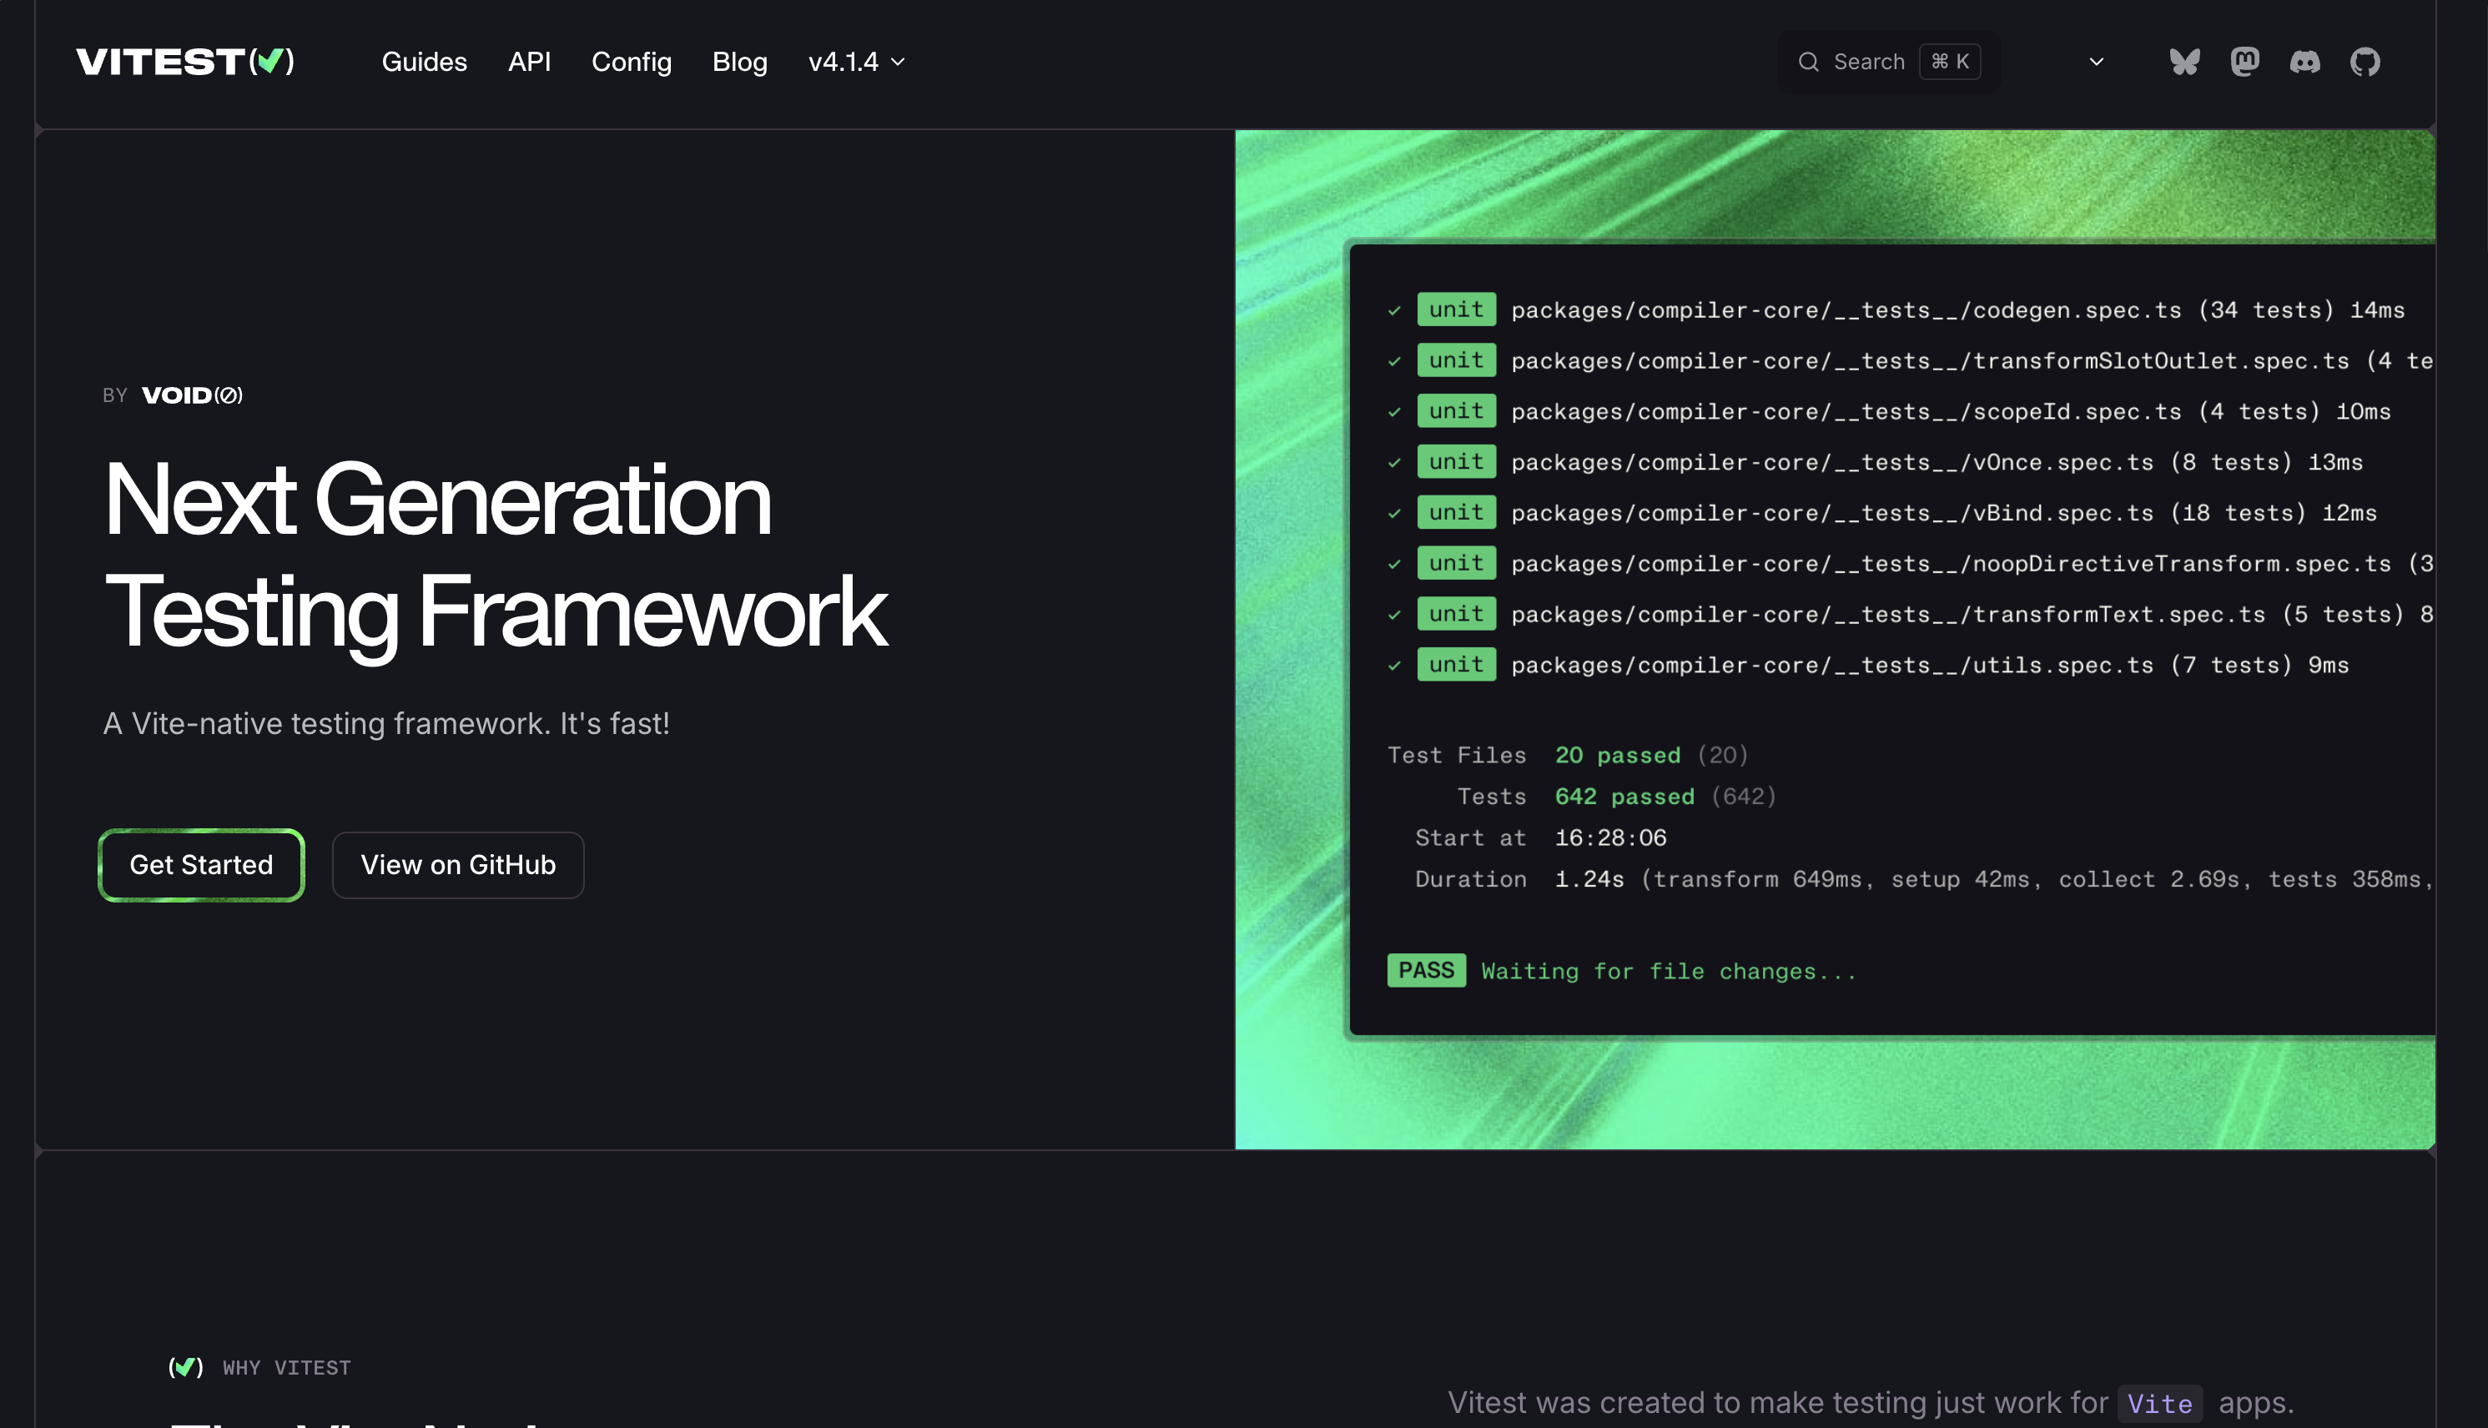
Task: Click the Vitest logo in the navbar
Action: tap(184, 62)
